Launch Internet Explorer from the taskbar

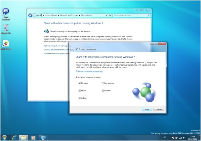[x=14, y=138]
